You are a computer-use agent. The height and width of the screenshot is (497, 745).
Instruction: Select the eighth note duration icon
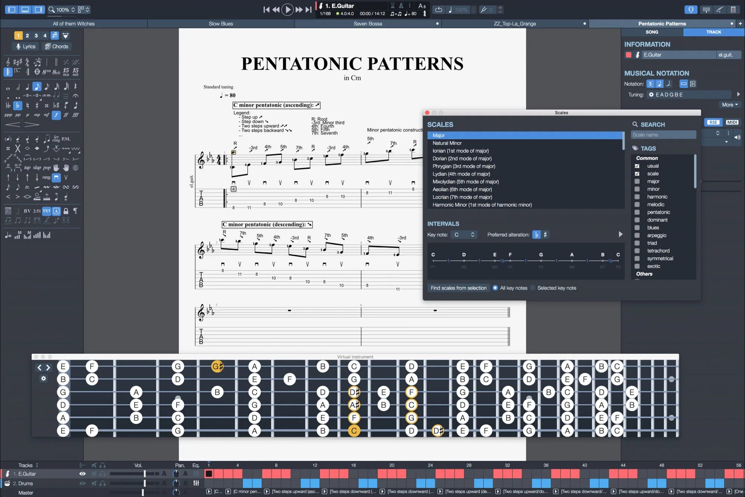pos(37,86)
